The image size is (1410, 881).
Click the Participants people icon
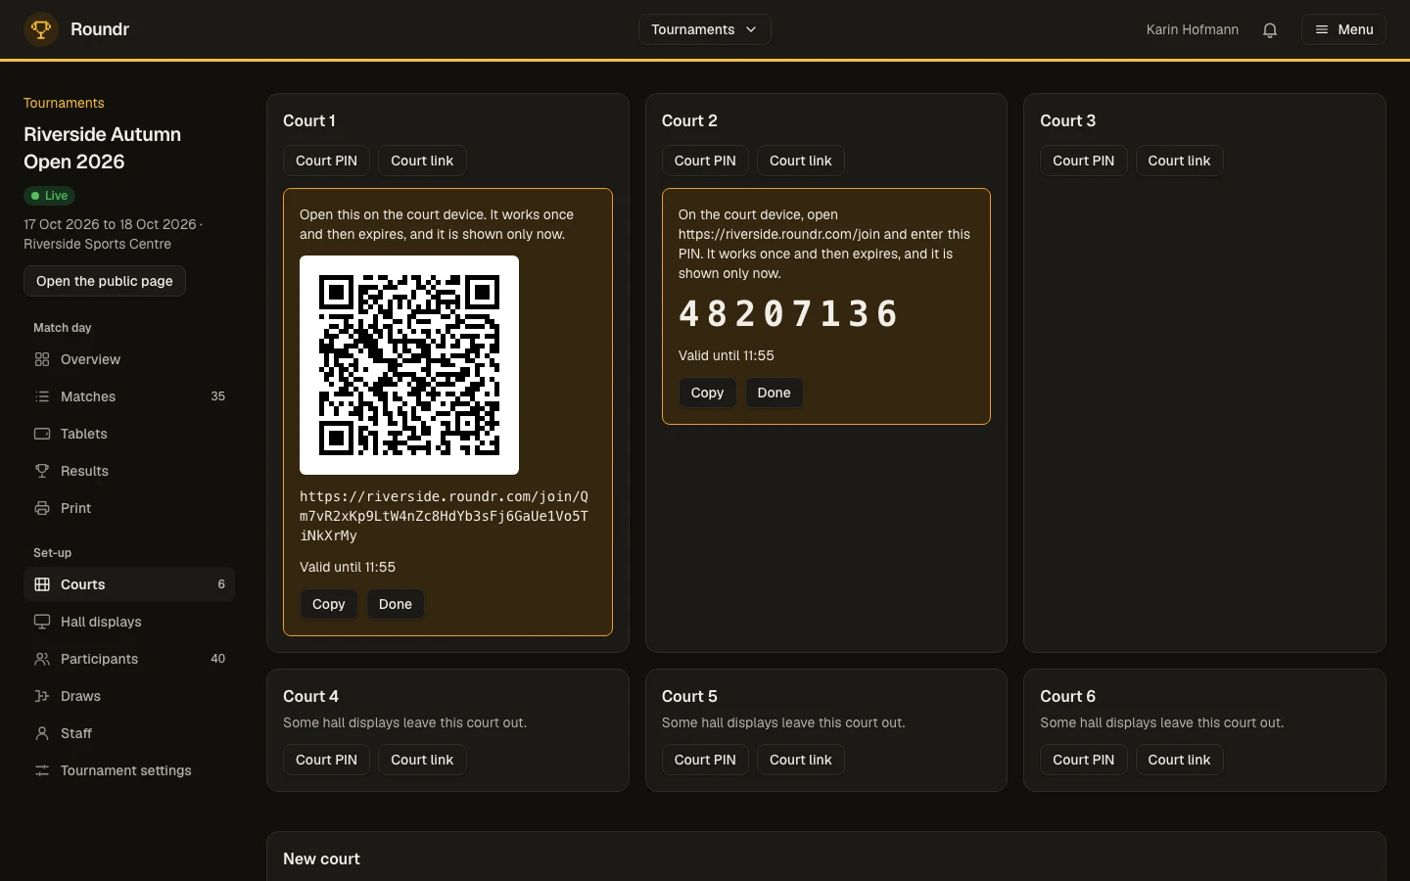tap(42, 659)
